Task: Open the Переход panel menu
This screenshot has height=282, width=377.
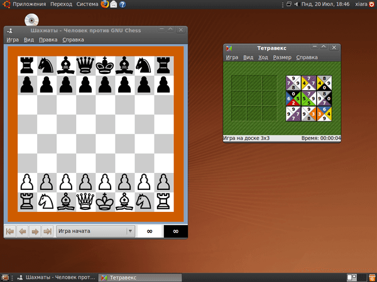Action: pyautogui.click(x=62, y=4)
